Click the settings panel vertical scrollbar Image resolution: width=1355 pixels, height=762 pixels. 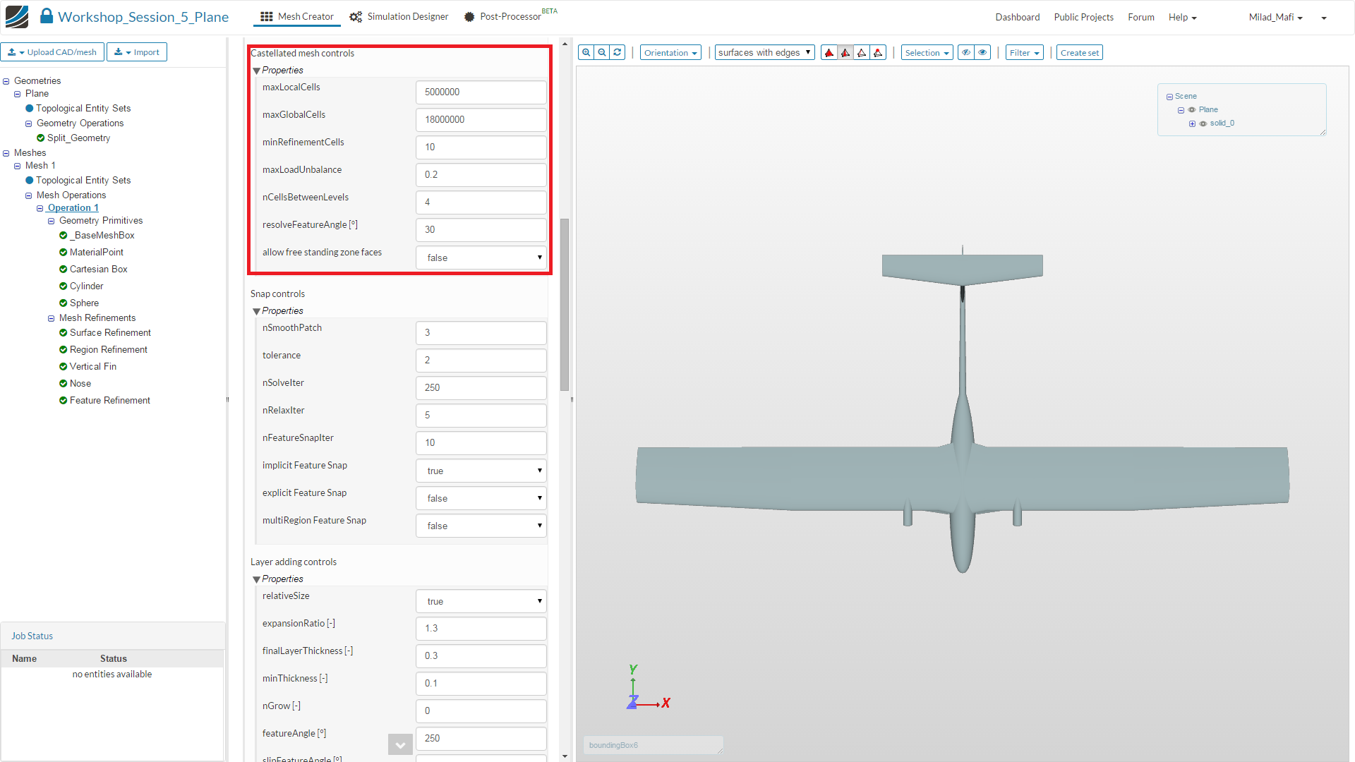(565, 303)
